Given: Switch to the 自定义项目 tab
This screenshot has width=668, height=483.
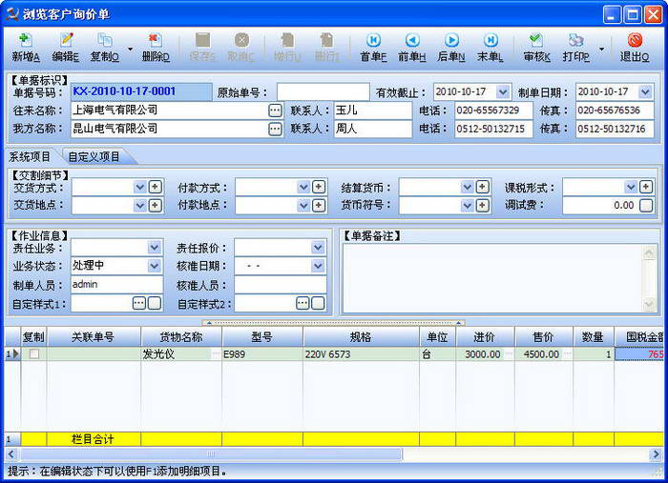Looking at the screenshot, I should coord(94,156).
